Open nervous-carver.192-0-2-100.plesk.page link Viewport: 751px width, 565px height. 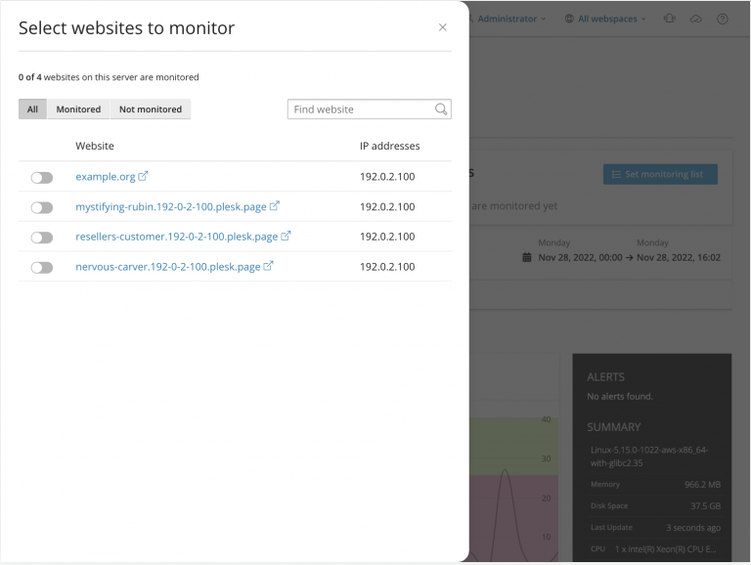[168, 267]
